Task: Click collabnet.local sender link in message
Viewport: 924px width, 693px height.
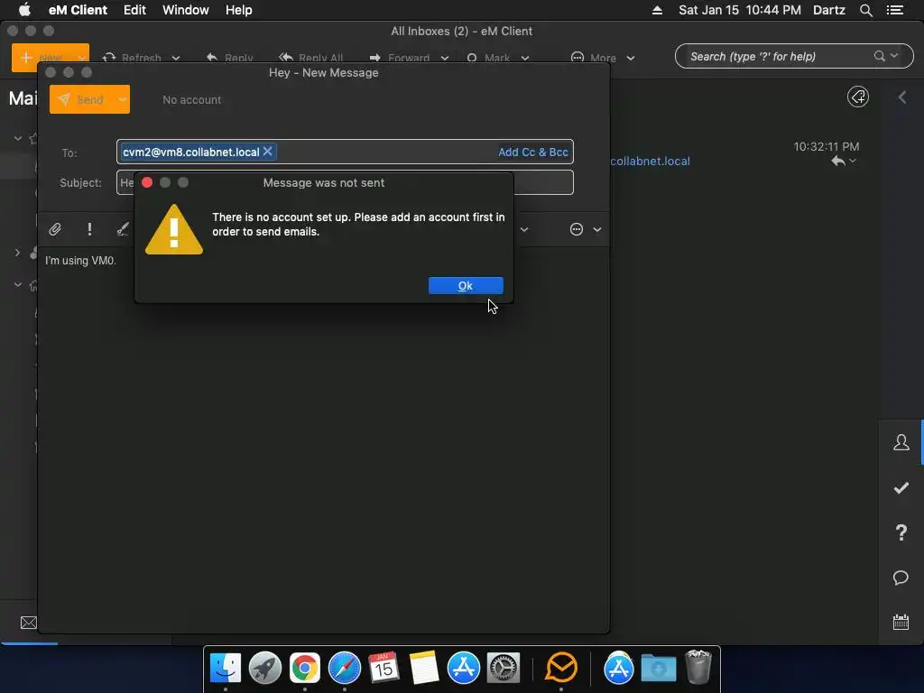Action: 650,161
